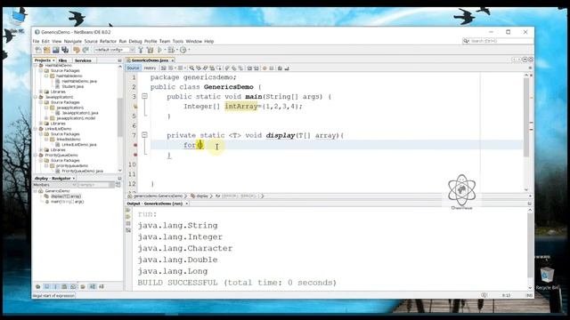Click the Undo toolbar icon
This screenshot has height=320, width=570.
click(x=77, y=50)
